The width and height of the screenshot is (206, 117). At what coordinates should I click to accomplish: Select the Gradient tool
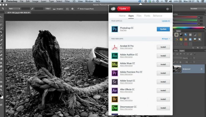point(1,59)
